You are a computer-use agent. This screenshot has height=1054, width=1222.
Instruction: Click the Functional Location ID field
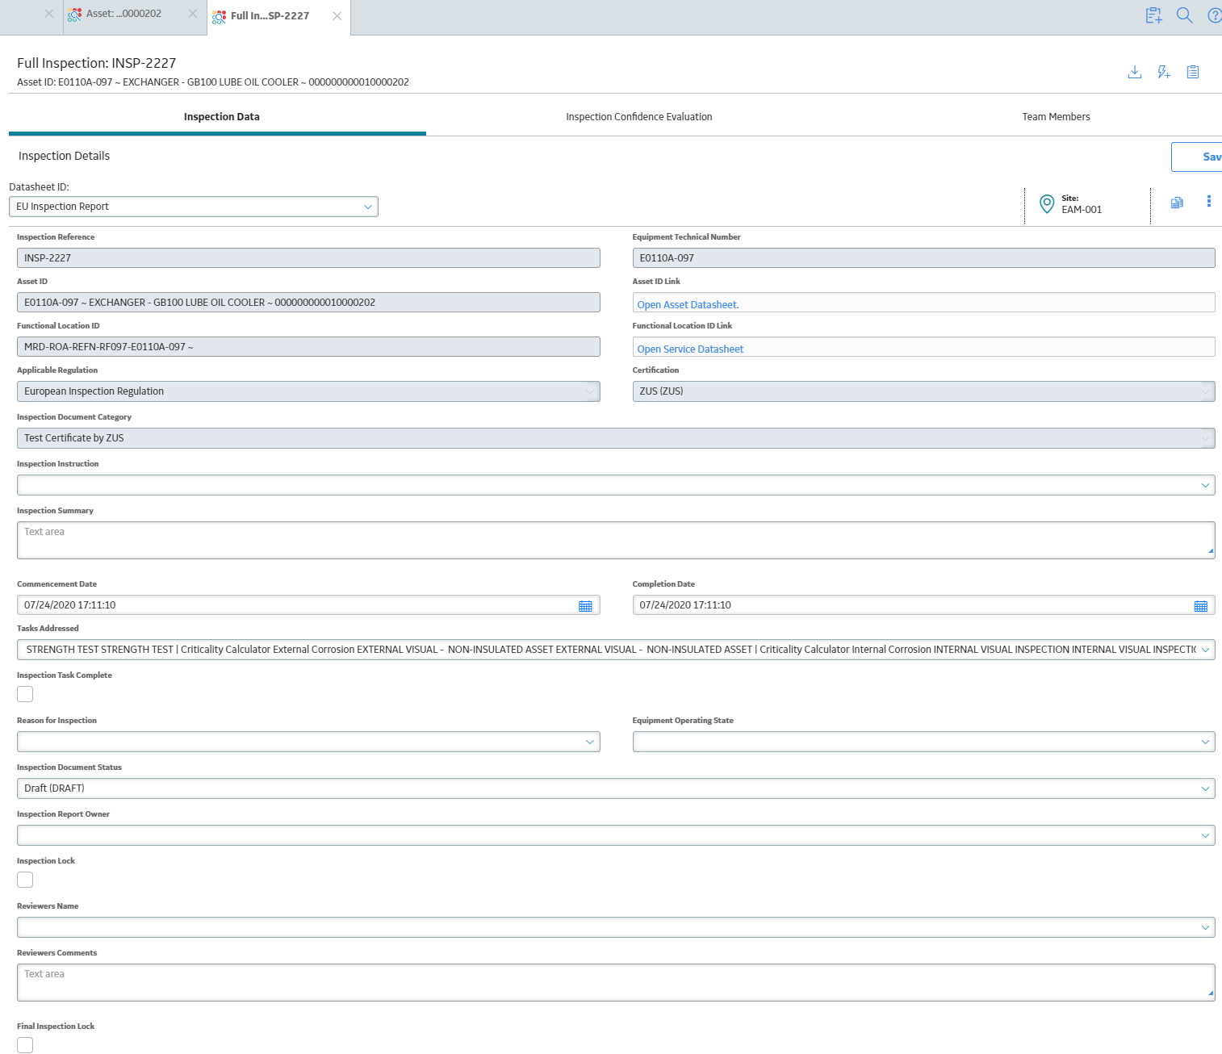coord(308,347)
